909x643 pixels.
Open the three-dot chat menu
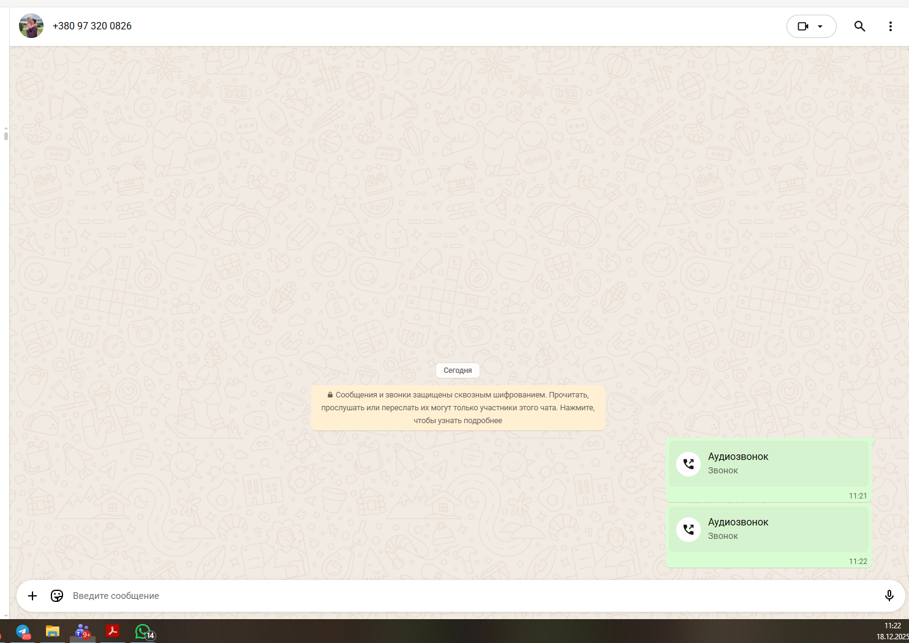pyautogui.click(x=891, y=26)
